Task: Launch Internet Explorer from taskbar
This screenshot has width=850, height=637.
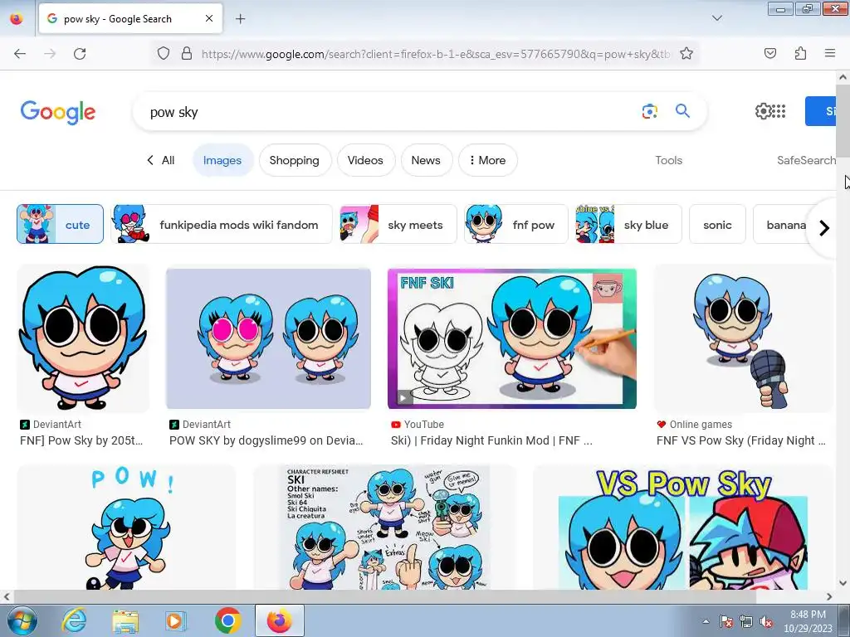Action: (74, 620)
